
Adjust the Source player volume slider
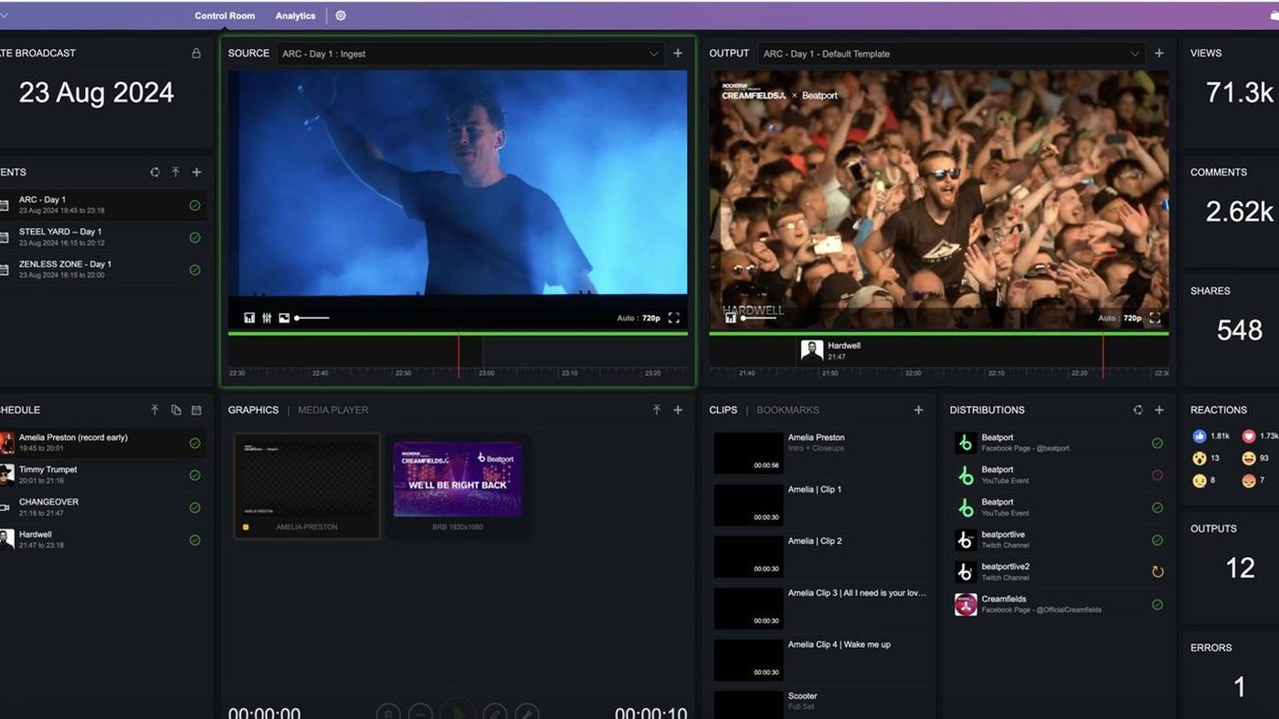click(x=312, y=318)
